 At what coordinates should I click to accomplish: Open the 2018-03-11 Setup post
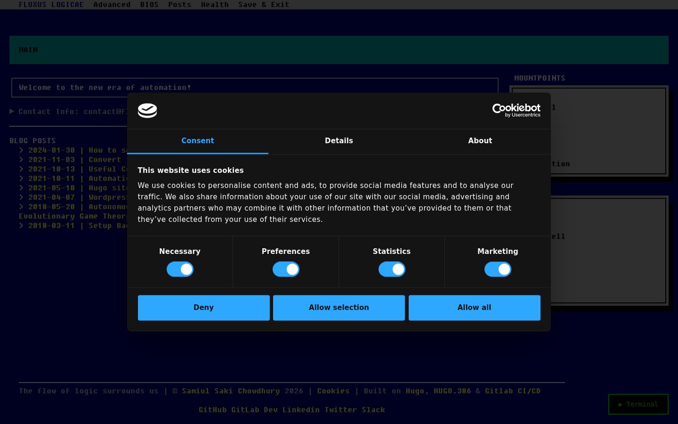pos(78,226)
